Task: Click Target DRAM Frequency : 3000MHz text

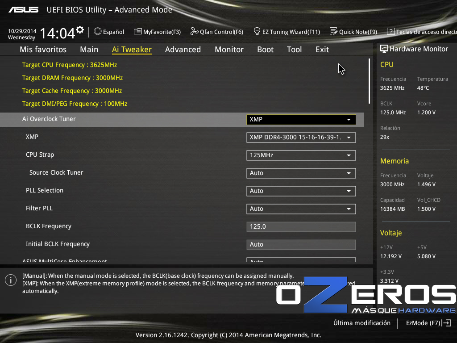Action: pos(73,78)
